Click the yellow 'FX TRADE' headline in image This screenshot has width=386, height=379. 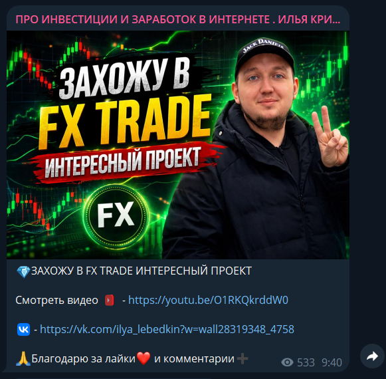point(125,121)
